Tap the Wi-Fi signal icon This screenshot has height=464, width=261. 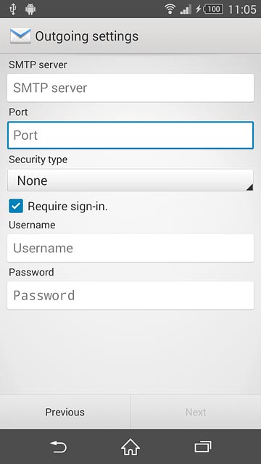[170, 9]
